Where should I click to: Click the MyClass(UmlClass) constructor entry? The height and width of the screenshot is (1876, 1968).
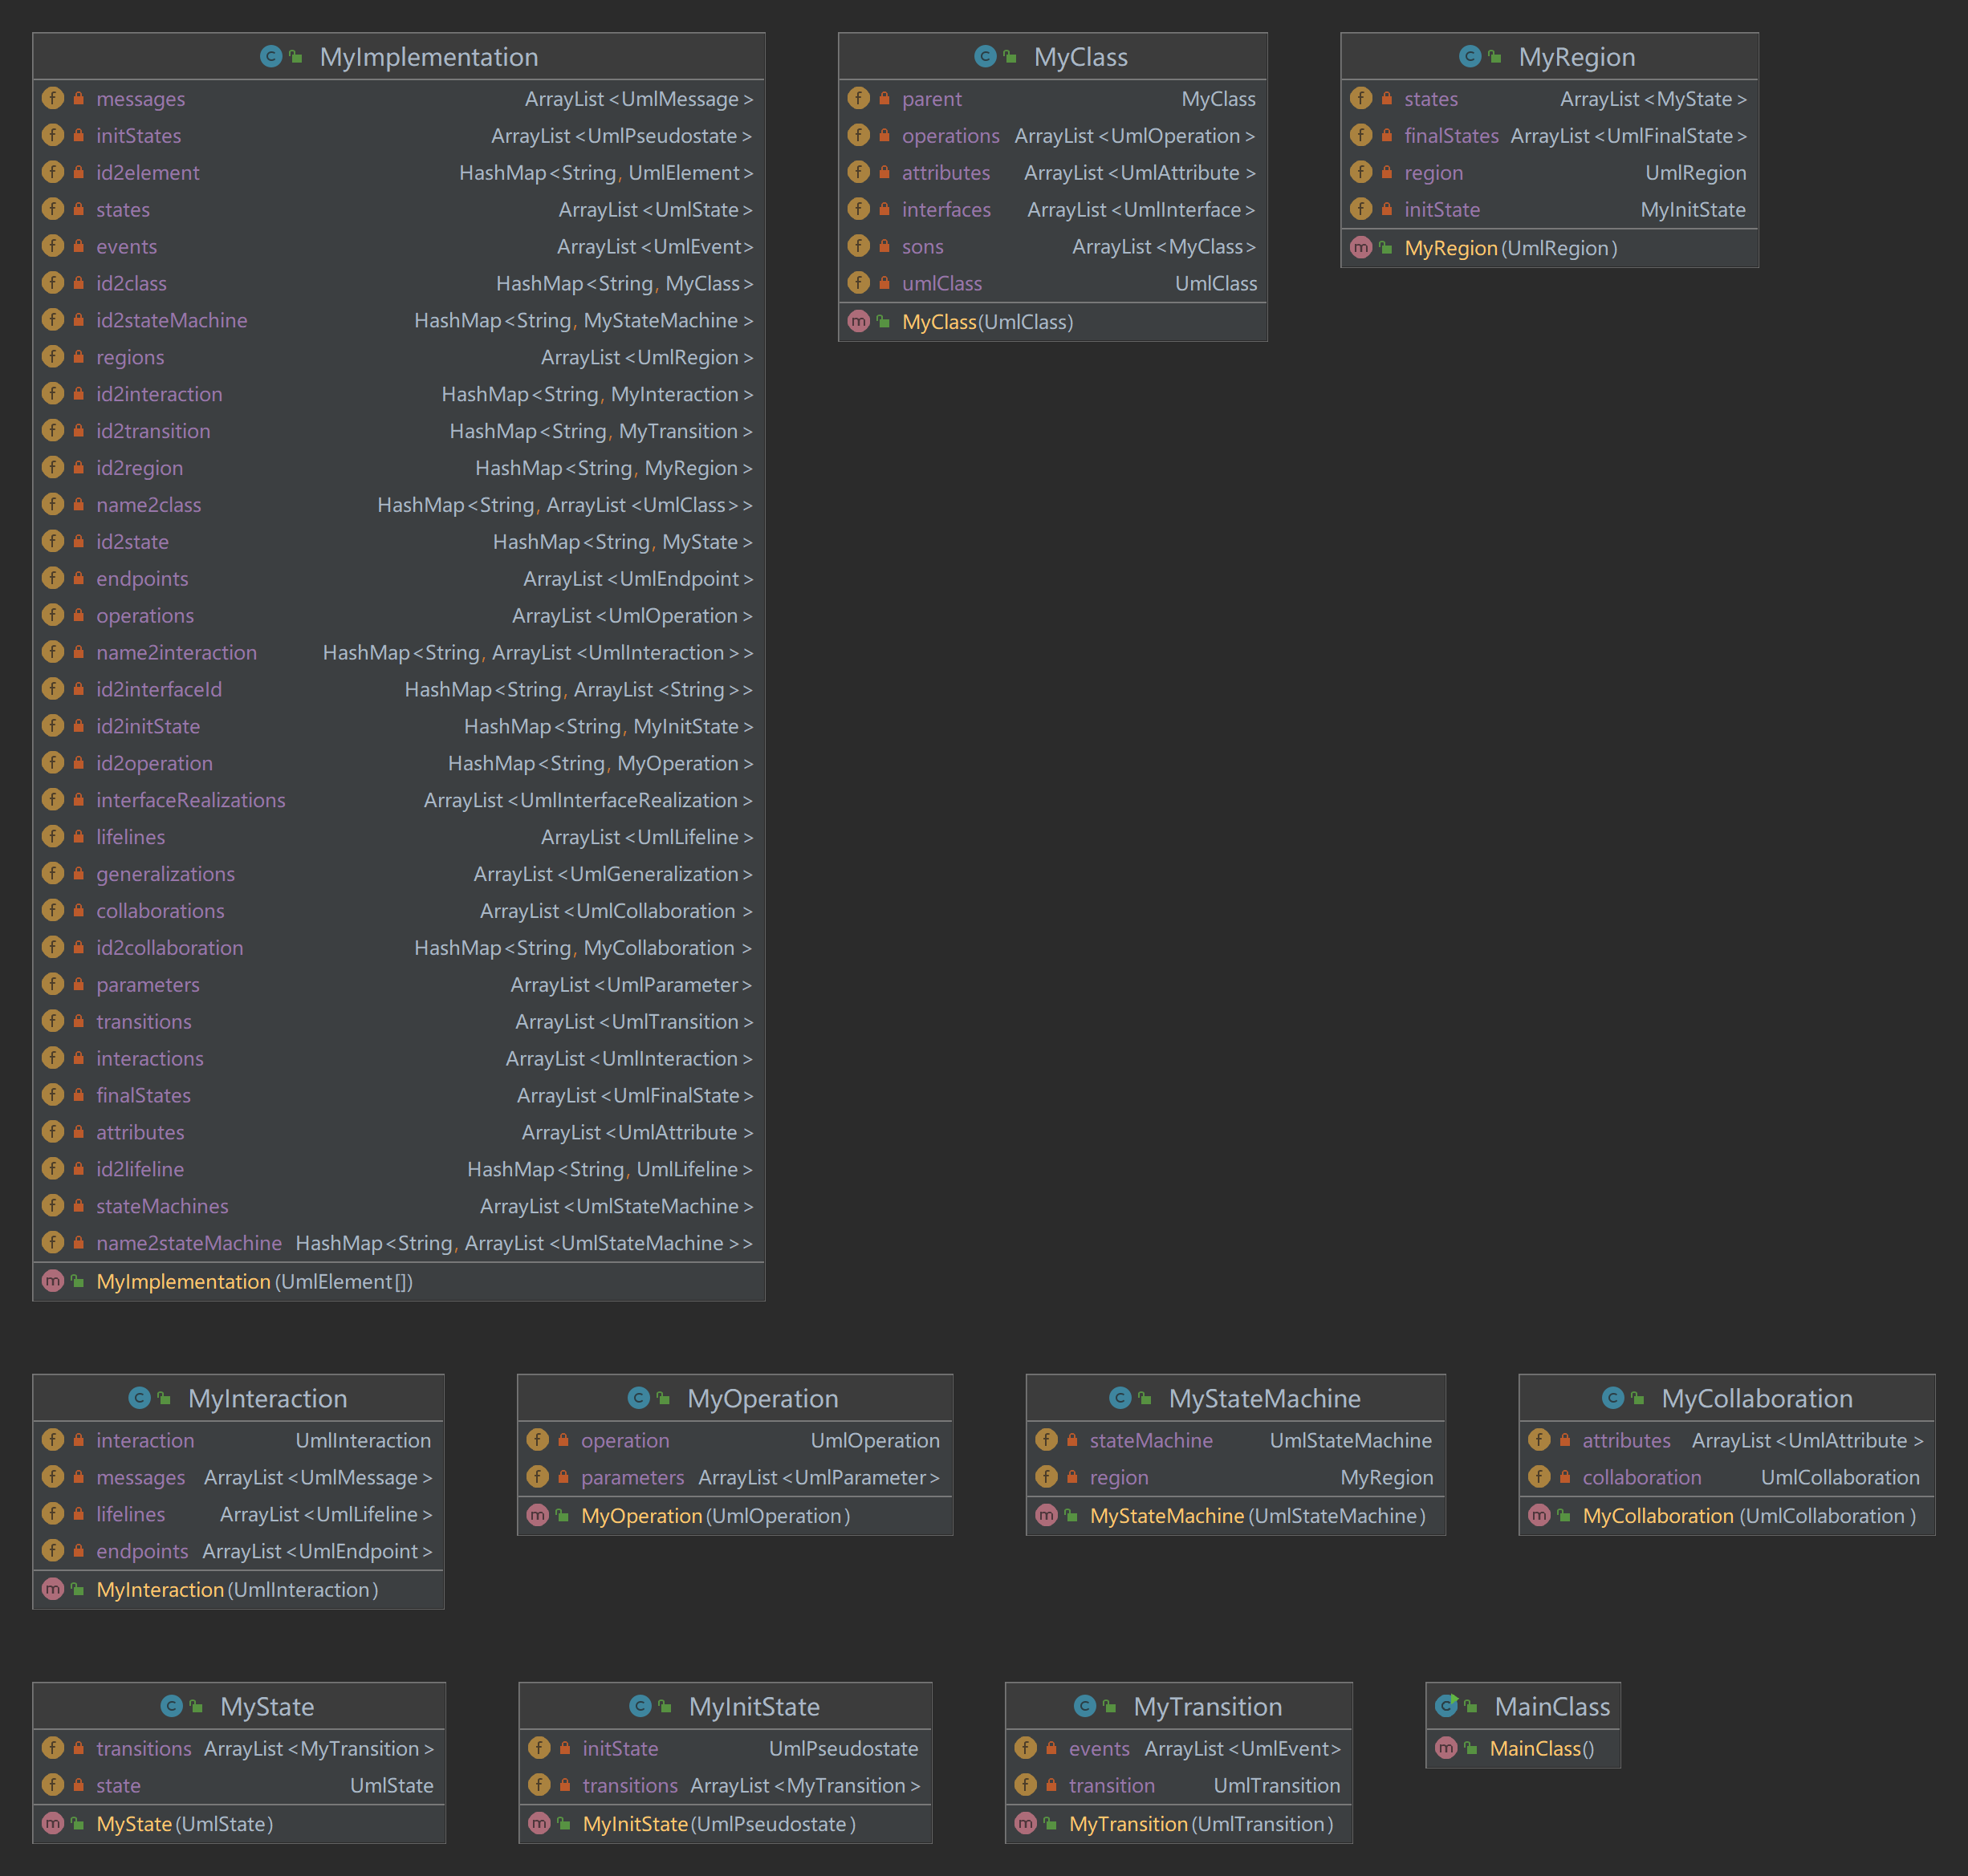coord(986,322)
